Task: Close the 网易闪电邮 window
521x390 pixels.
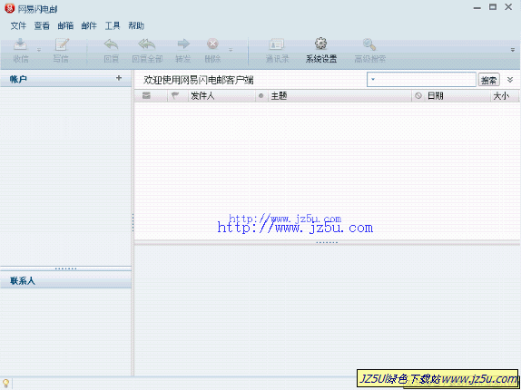Action: coord(508,7)
